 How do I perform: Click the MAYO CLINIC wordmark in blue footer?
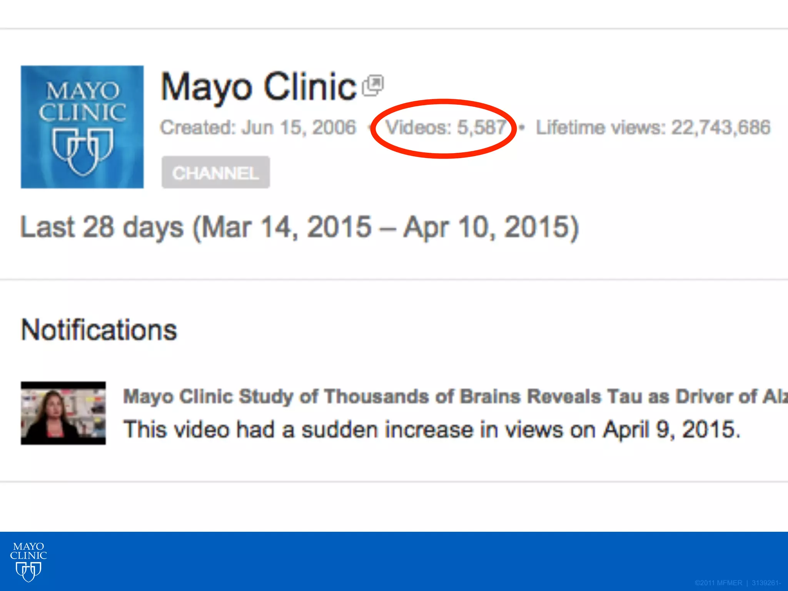pyautogui.click(x=28, y=551)
